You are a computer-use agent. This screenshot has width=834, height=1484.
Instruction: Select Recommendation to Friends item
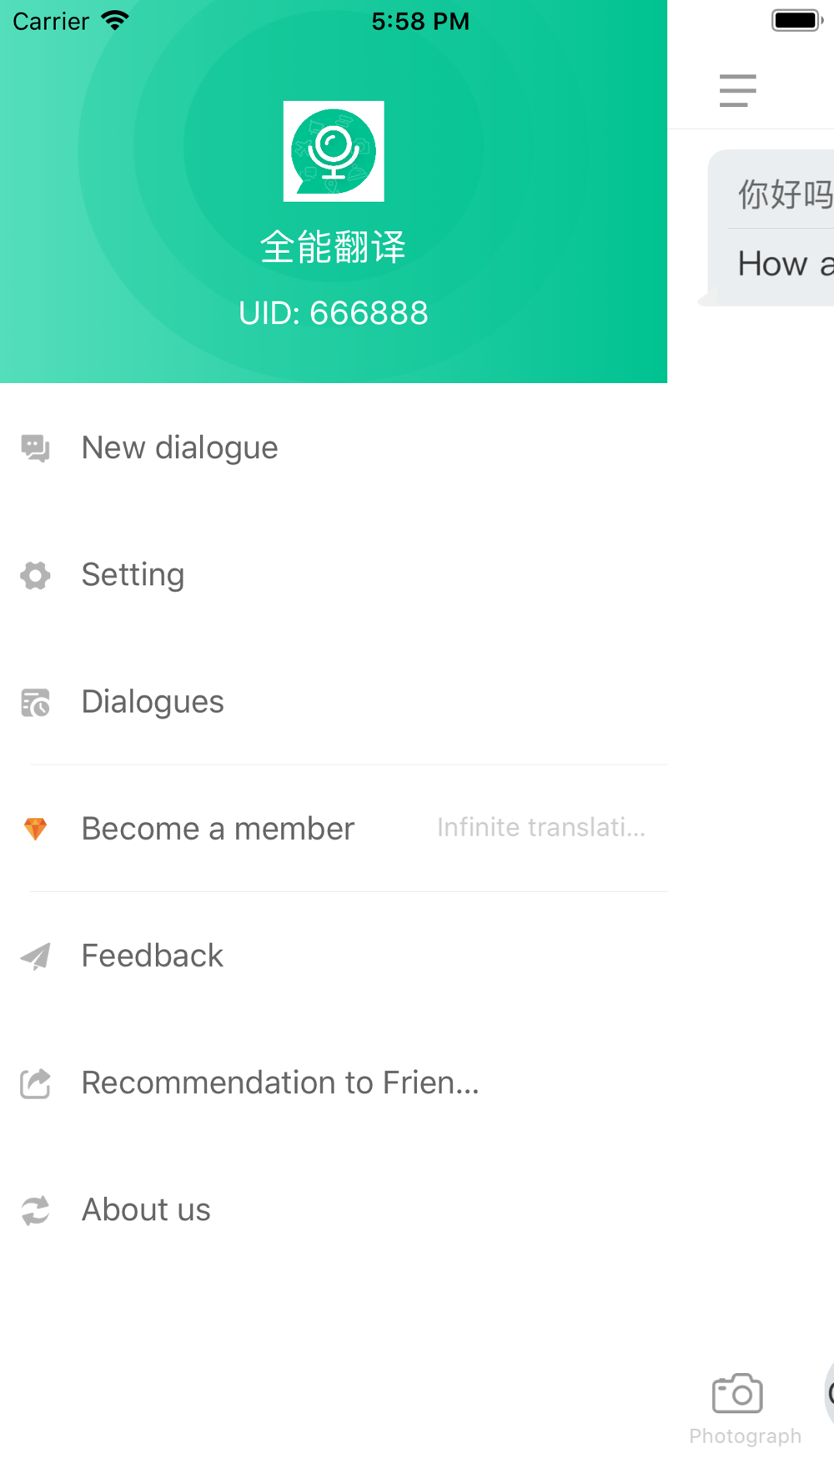point(334,1083)
